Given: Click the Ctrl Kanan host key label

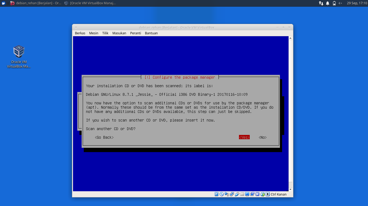Looking at the screenshot, I should (x=279, y=194).
